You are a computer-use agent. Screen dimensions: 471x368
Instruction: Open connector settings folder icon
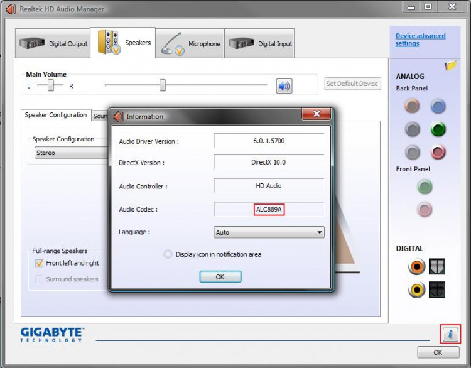(450, 65)
